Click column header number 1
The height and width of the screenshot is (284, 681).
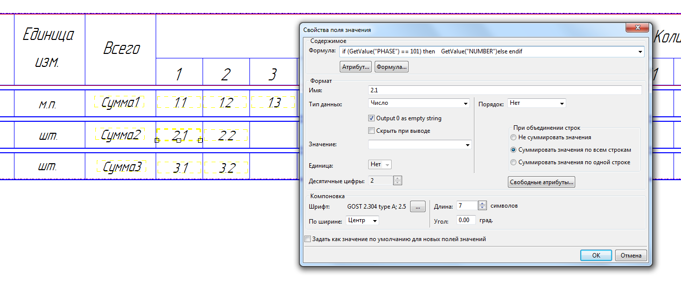(179, 74)
